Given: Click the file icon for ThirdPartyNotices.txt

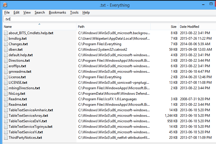Looking at the screenshot, I should (x=6, y=138).
